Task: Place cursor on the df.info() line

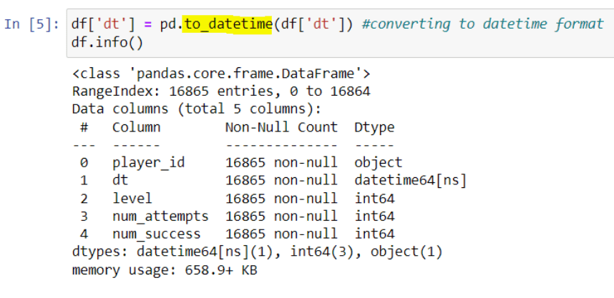Action: point(107,41)
